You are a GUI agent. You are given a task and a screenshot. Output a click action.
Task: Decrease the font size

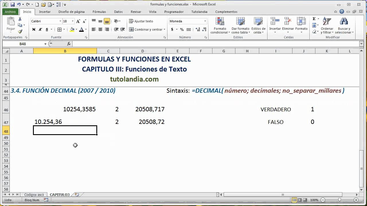pyautogui.click(x=84, y=21)
